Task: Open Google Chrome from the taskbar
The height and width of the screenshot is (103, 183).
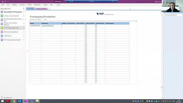Action: click(x=14, y=101)
